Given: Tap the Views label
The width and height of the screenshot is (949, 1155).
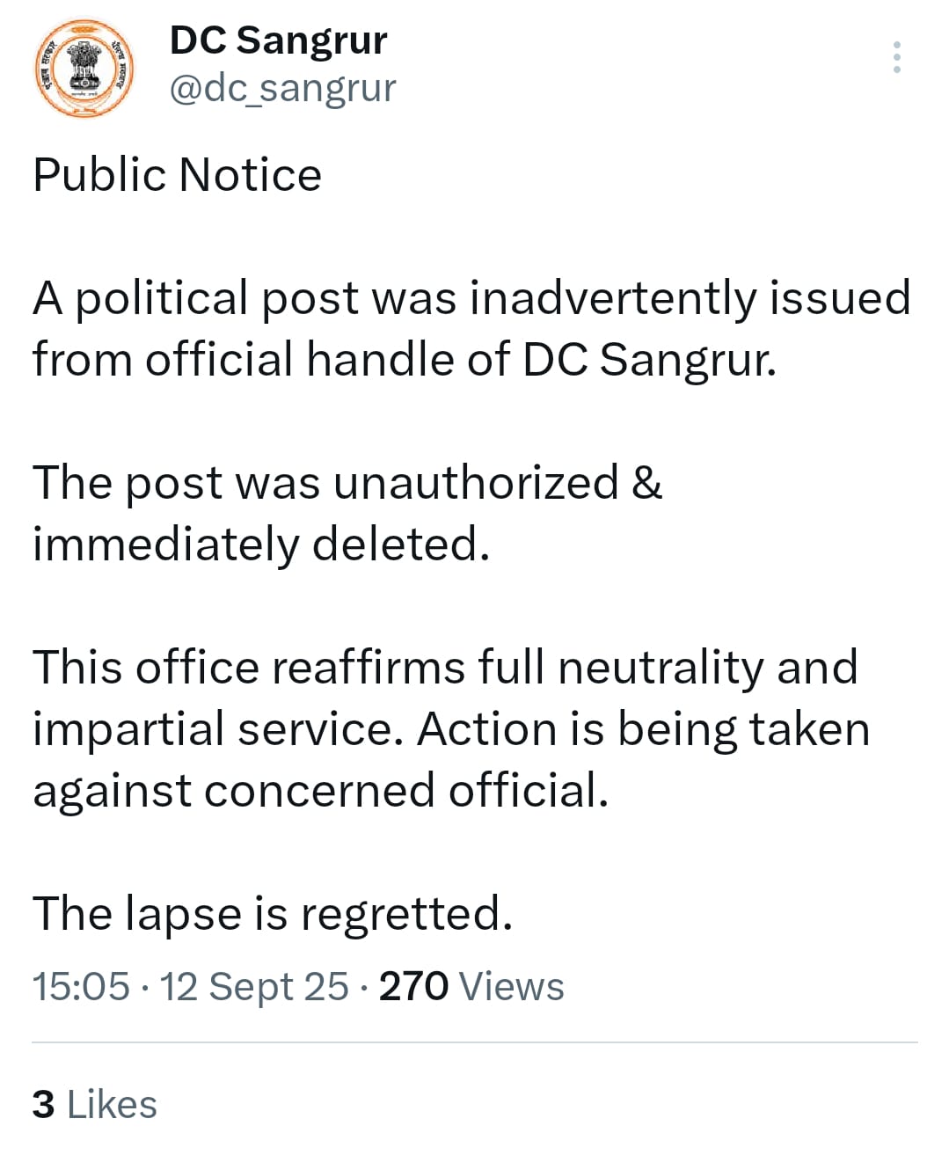Looking at the screenshot, I should pyautogui.click(x=511, y=987).
